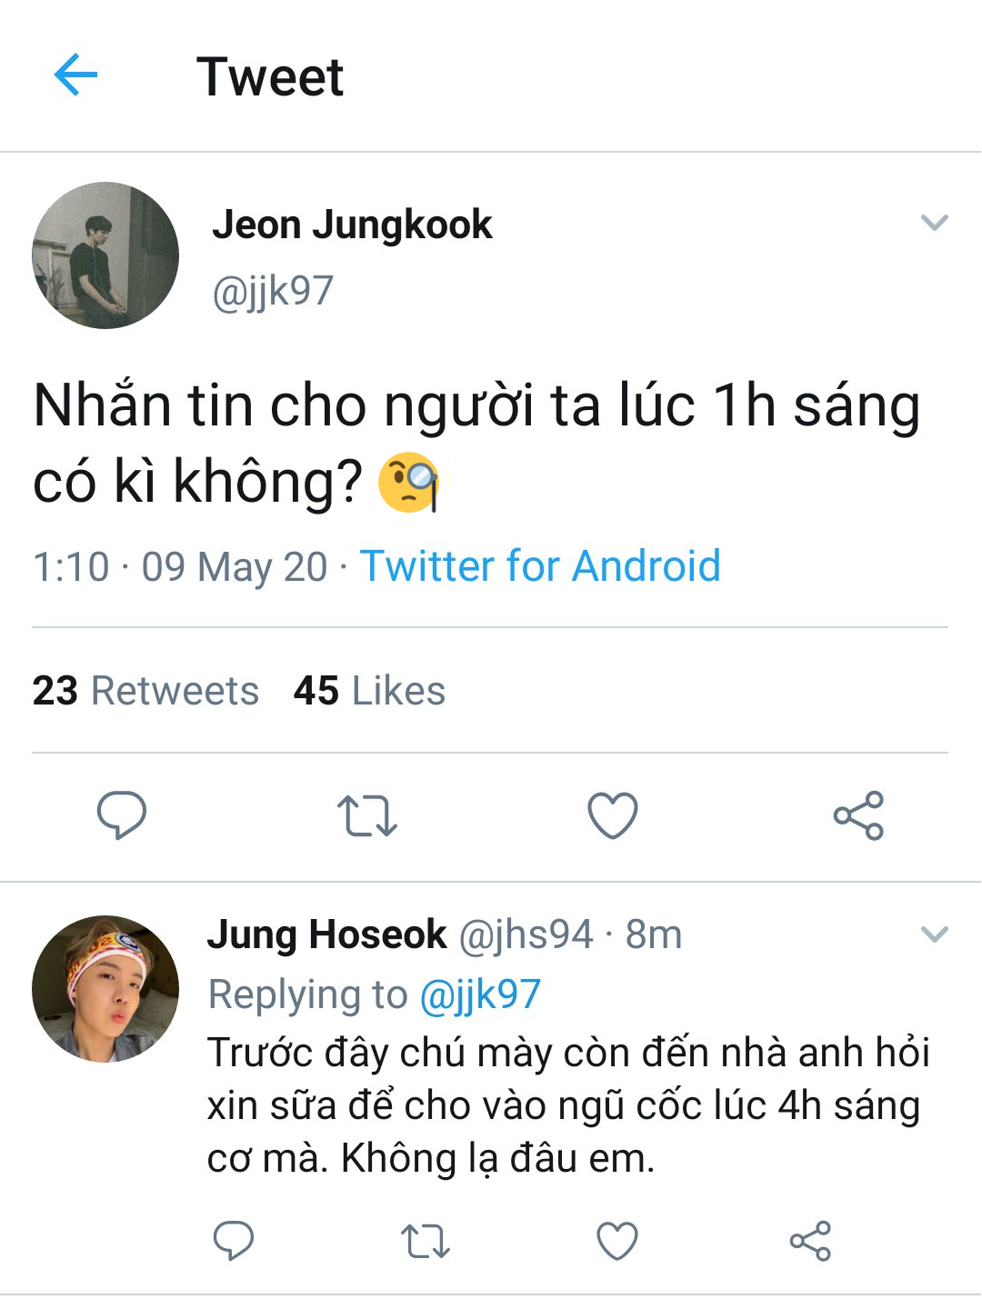
Task: Open Jung Hoseok's profile picture
Action: point(105,989)
